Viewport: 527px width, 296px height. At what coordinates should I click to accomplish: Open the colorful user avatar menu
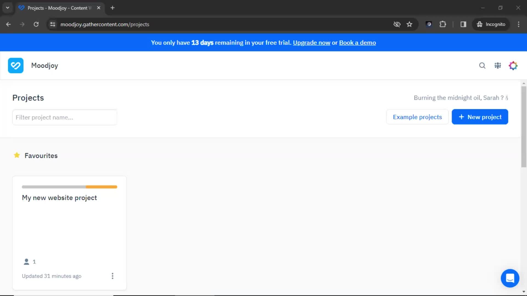pos(513,66)
